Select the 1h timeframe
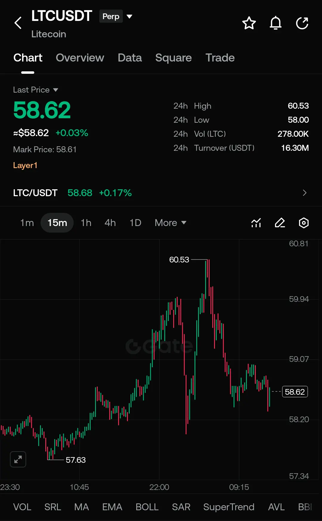The width and height of the screenshot is (322, 521). click(x=86, y=223)
